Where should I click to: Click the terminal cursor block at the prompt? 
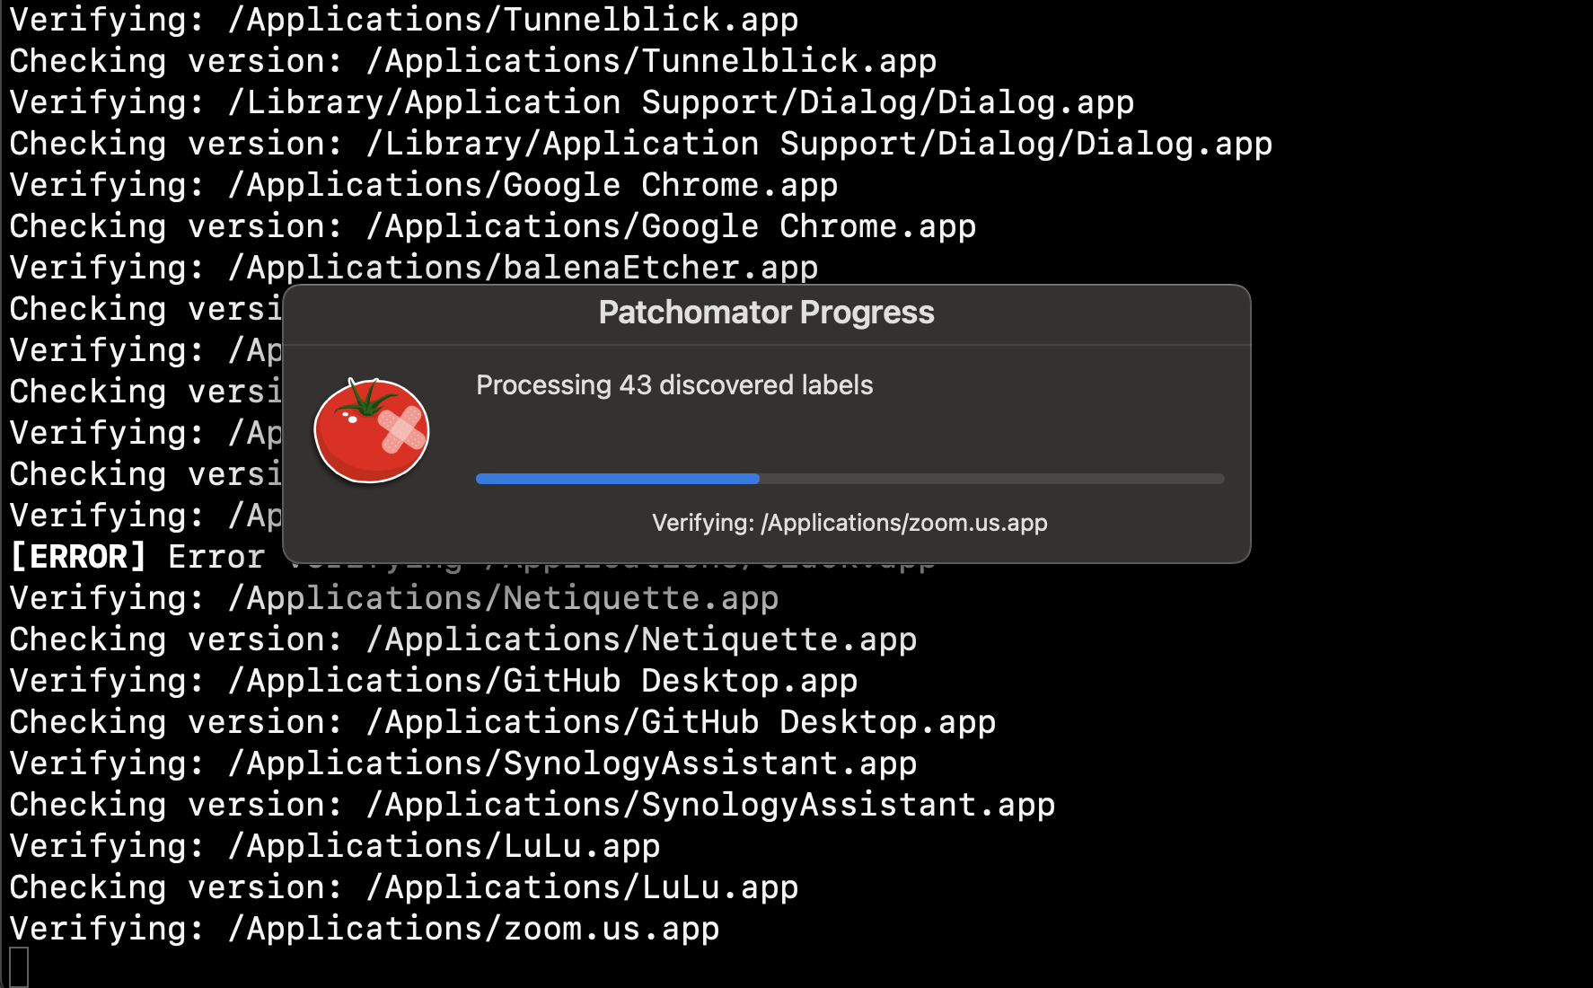click(19, 967)
